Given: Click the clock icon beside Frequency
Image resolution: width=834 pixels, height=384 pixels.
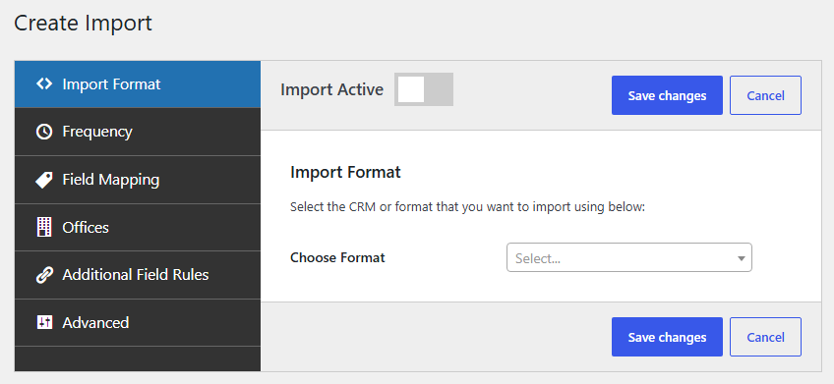Looking at the screenshot, I should (44, 132).
